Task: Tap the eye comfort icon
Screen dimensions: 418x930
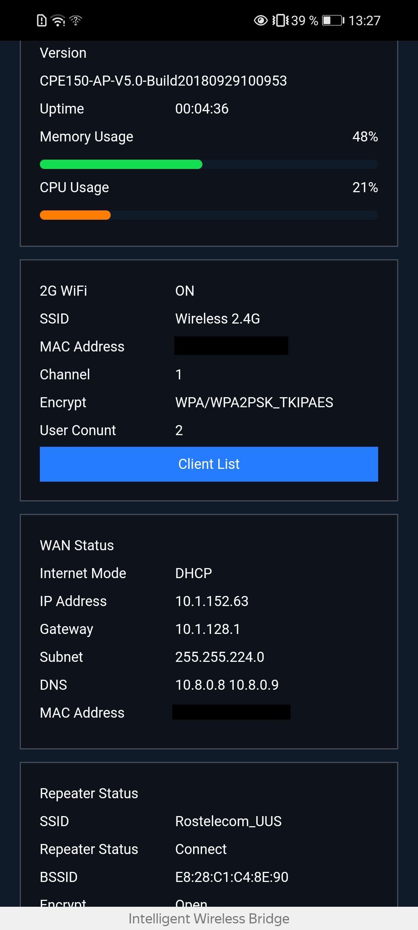Action: (x=260, y=20)
